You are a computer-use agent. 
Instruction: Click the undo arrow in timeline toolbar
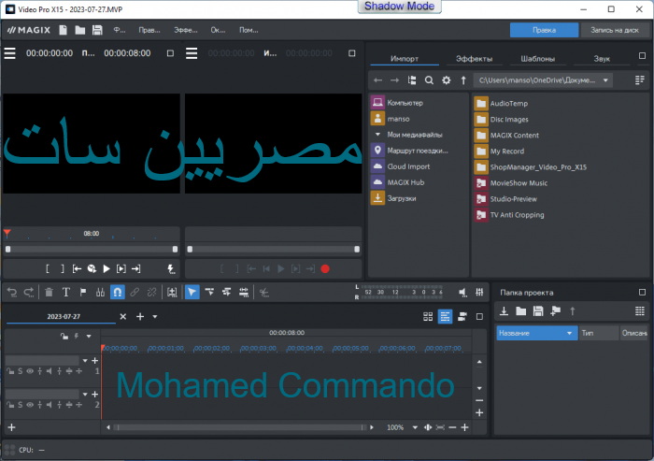pos(12,292)
